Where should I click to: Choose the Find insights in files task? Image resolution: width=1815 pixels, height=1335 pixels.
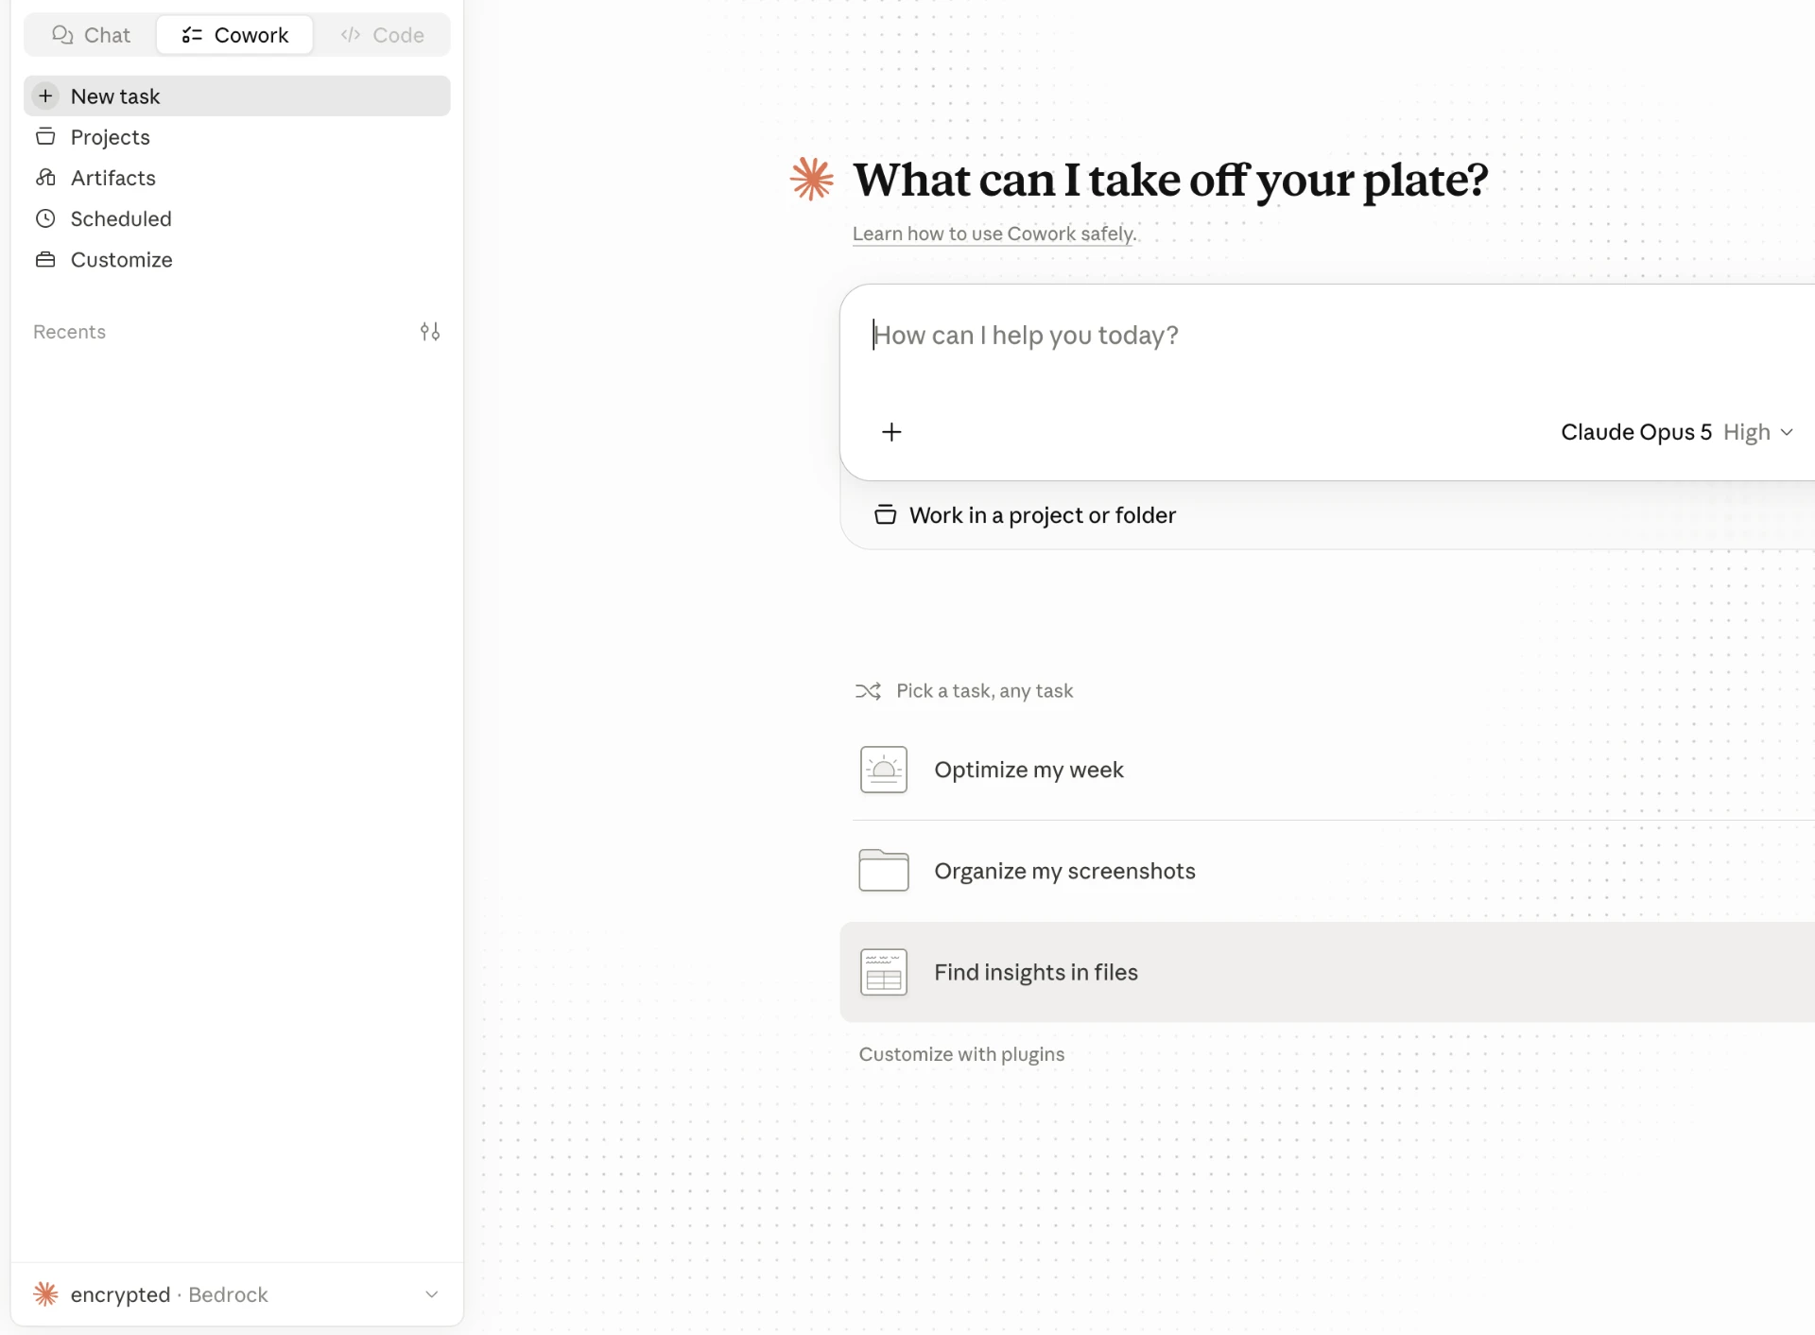pos(1328,972)
